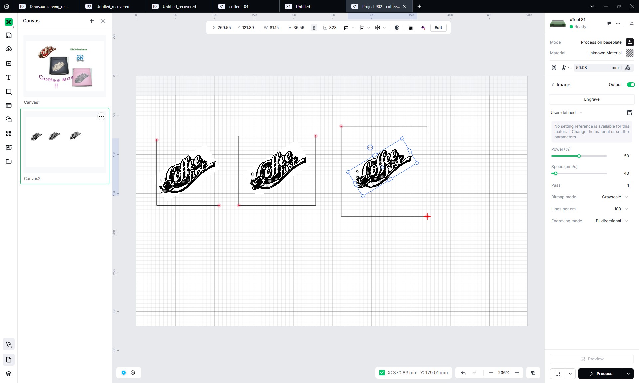Add a new canvas with plus icon
The image size is (639, 383).
click(92, 21)
